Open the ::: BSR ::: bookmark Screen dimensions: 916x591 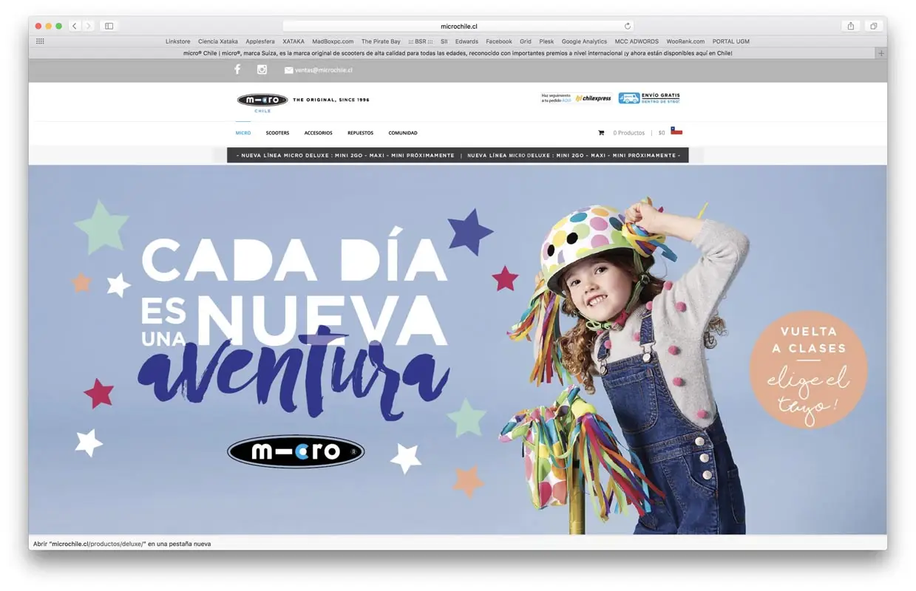coord(421,41)
